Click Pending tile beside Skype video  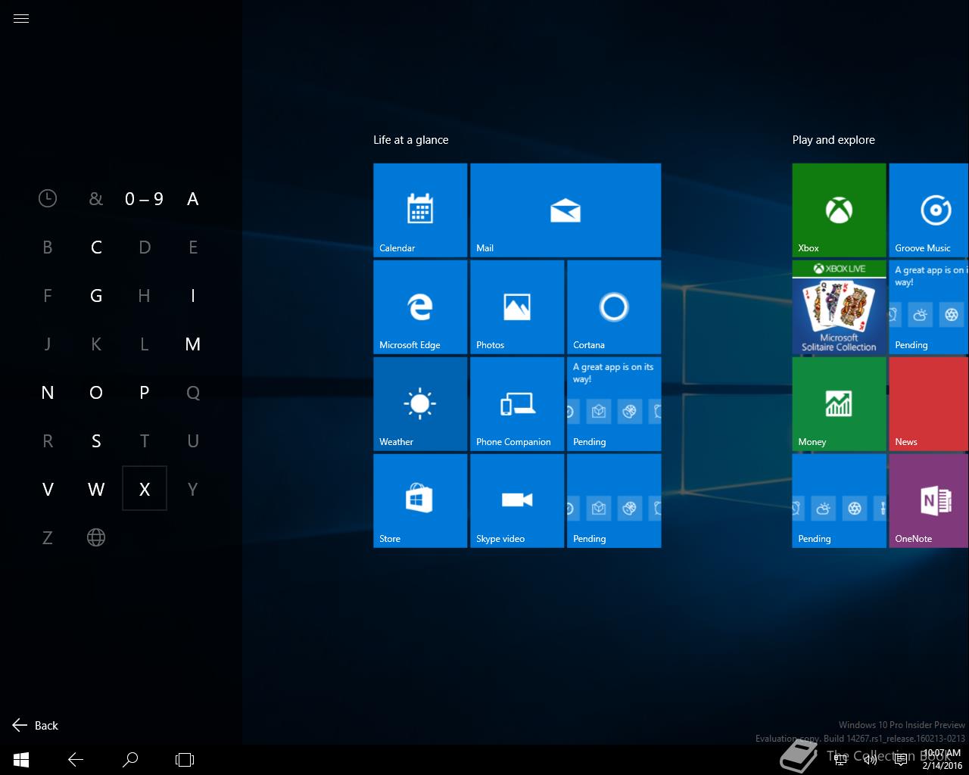click(614, 501)
